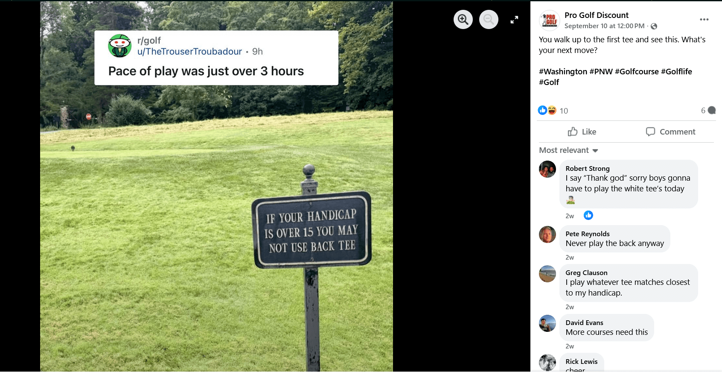Toggle a Like on the post
722x372 pixels.
581,132
